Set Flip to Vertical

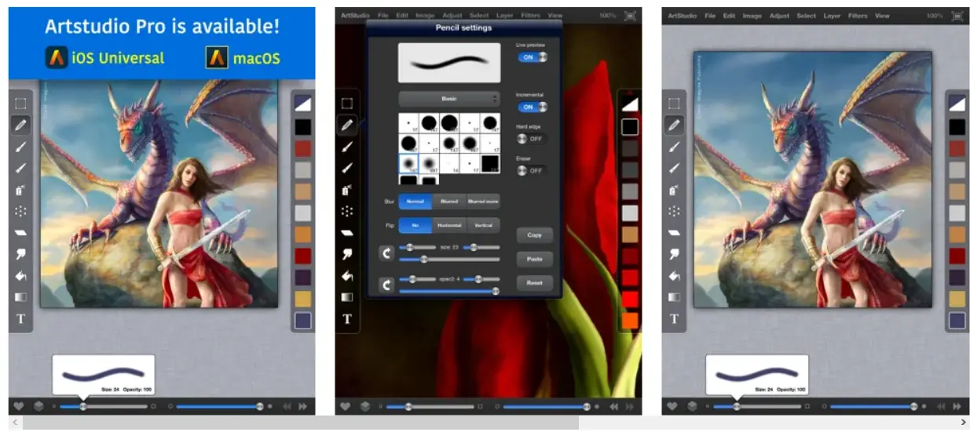(482, 225)
